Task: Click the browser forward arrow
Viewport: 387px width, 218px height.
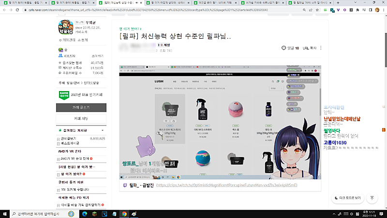Action: (x=11, y=10)
